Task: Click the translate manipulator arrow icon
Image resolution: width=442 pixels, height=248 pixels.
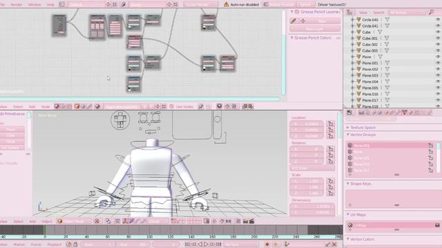Action: click(131, 221)
